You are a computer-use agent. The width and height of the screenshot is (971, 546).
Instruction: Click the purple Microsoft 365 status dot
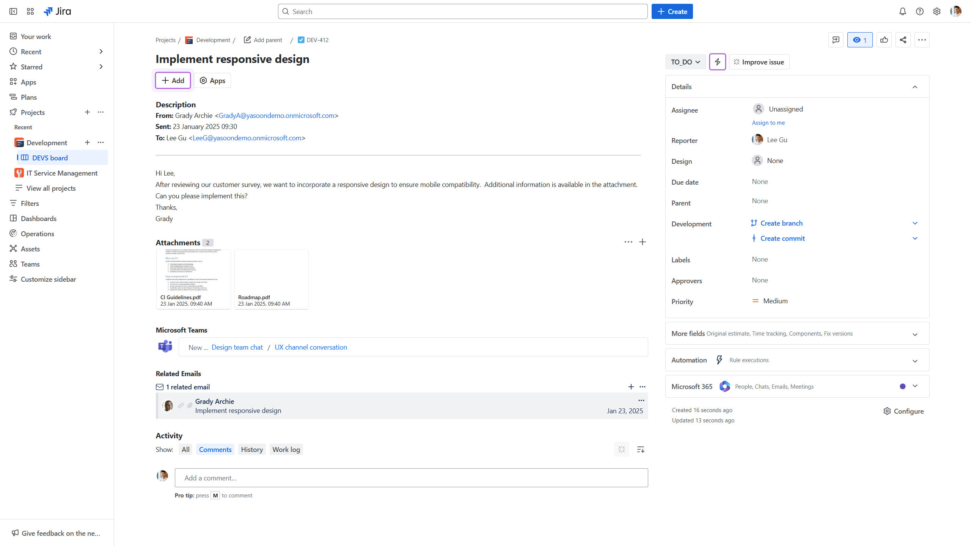(902, 386)
